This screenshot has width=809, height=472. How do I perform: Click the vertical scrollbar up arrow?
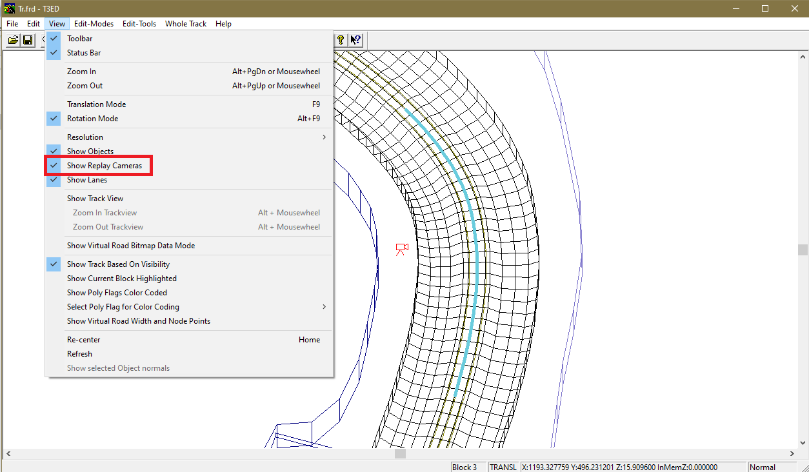[x=803, y=56]
